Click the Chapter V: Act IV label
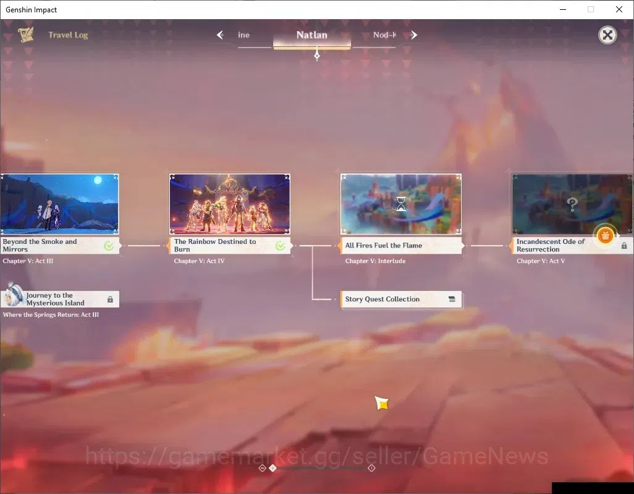 [199, 261]
